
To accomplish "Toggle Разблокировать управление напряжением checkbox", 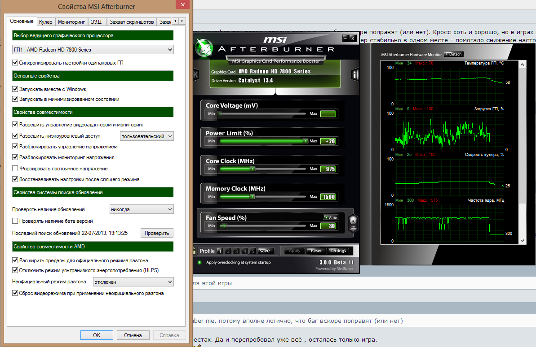I will pos(15,146).
